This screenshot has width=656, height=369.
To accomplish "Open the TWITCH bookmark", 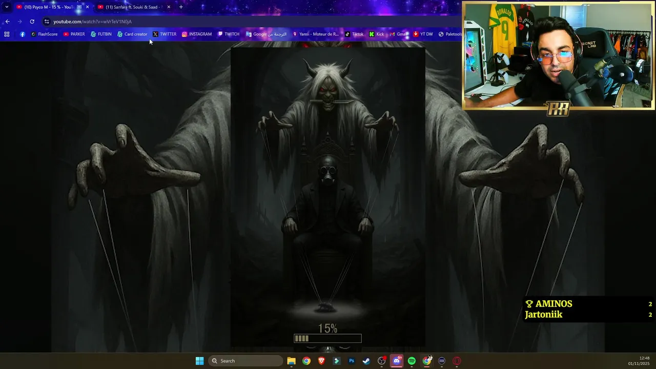I will tap(229, 34).
